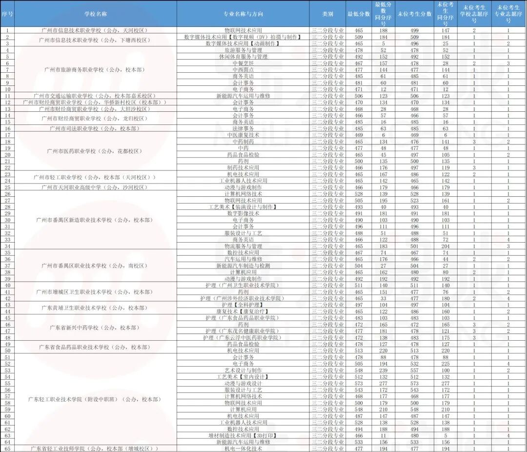The width and height of the screenshot is (527, 452).
Task: Select 广东省轻工业技师学院 增城校区 cell
Action: coord(96,449)
